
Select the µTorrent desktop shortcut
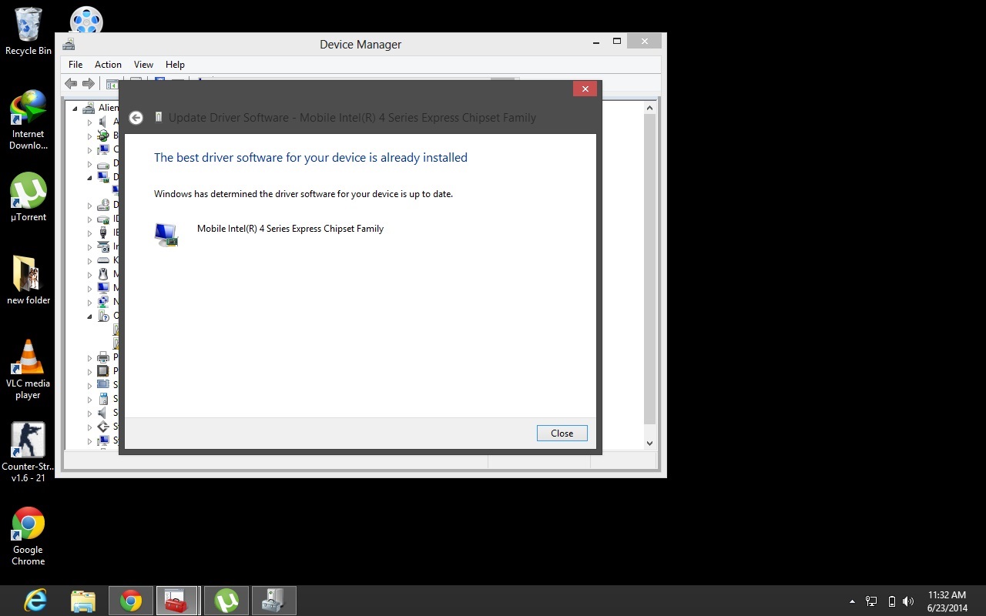[x=29, y=197]
